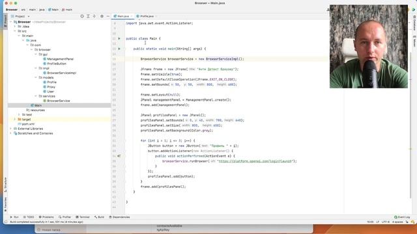This screenshot has height=234, width=417.
Task: Open the Problems tool window tab
Action: coord(46,217)
